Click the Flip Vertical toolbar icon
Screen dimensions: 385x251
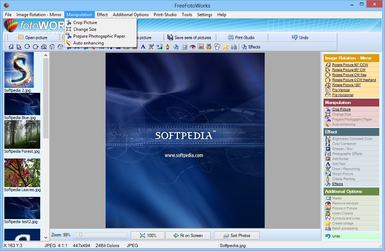point(52,47)
